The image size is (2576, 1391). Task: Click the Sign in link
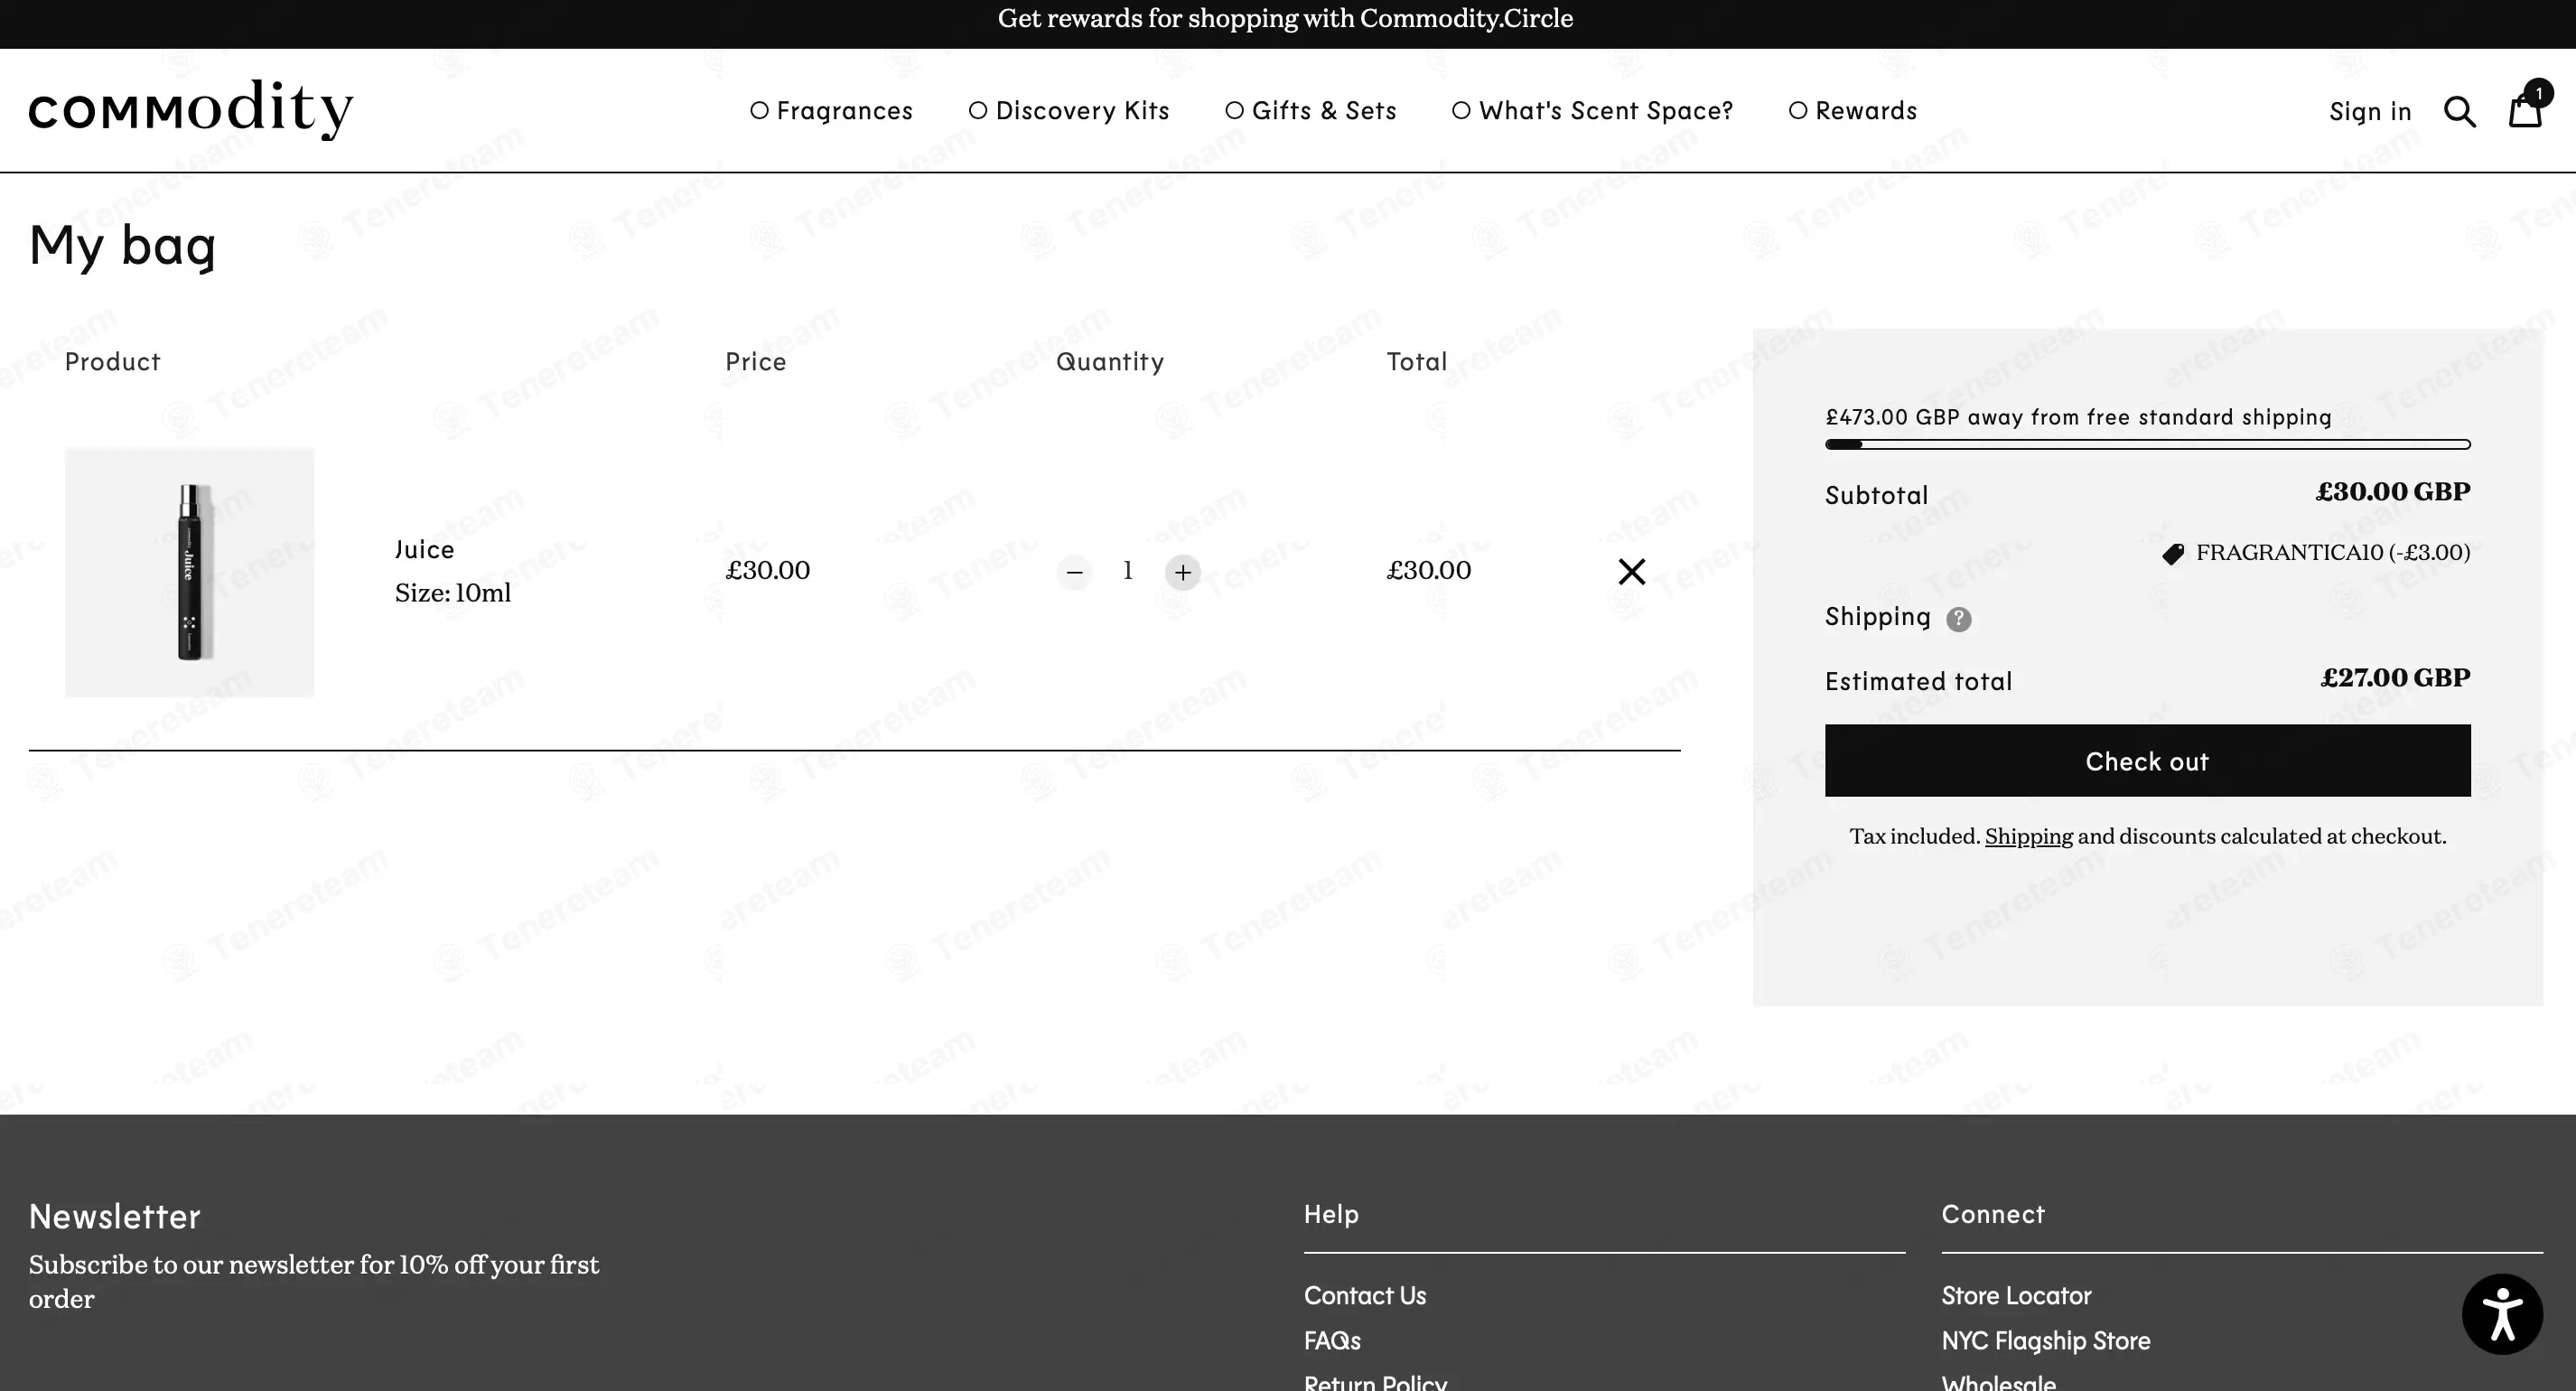(x=2370, y=111)
